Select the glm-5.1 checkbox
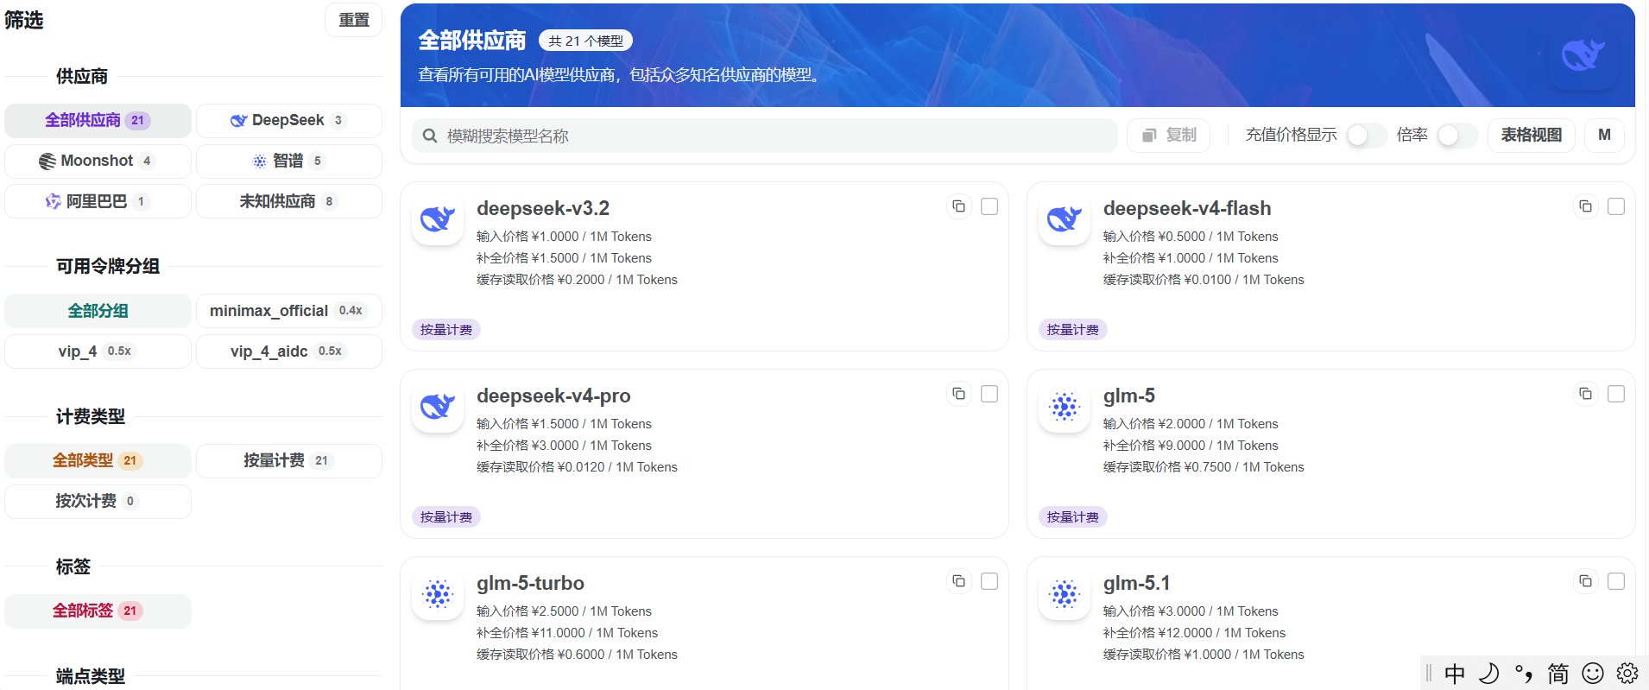The height and width of the screenshot is (690, 1649). pos(1616,581)
